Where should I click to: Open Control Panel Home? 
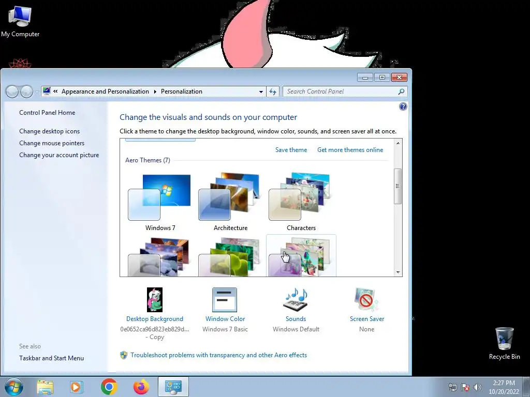click(x=47, y=113)
